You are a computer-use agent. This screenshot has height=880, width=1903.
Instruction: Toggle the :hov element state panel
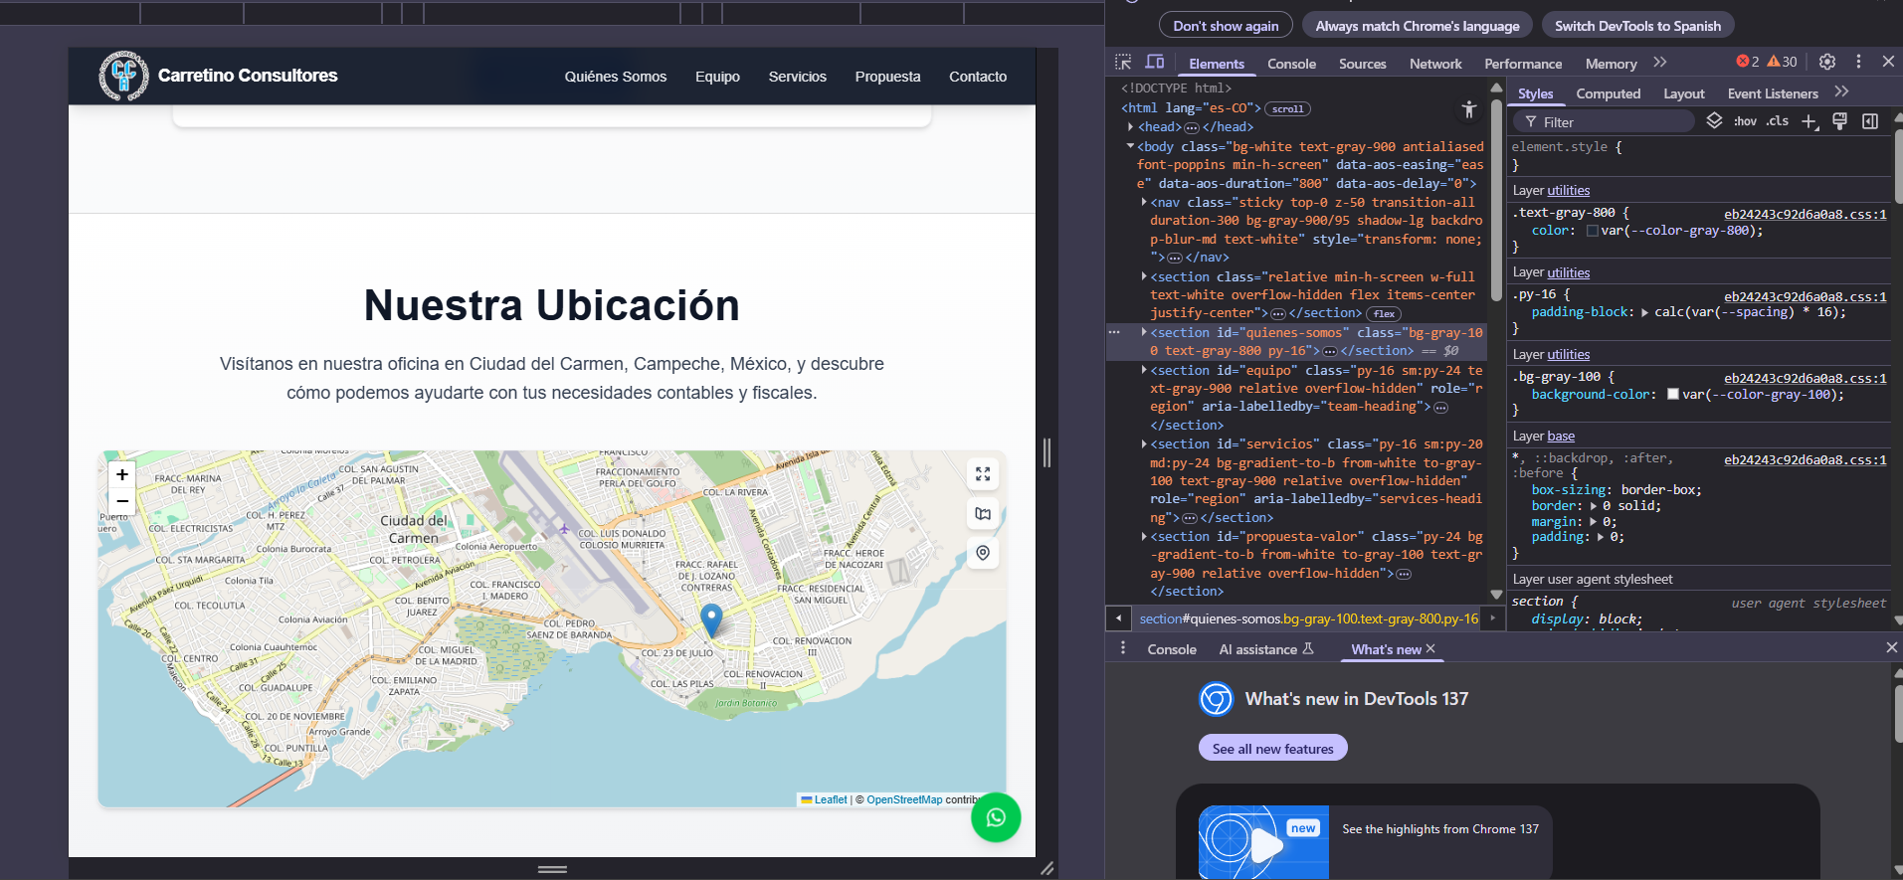[1745, 121]
